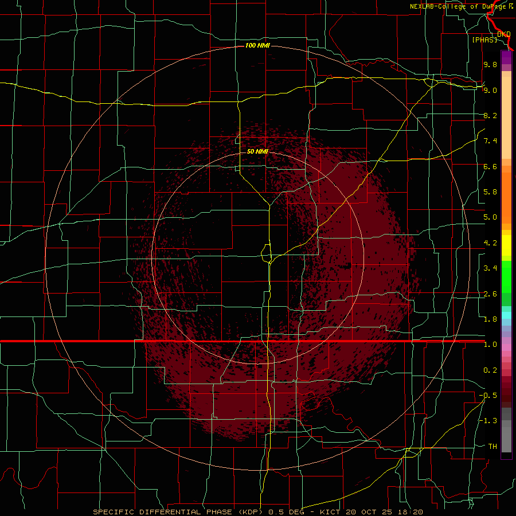Click the 0.2 scale value

tap(490, 370)
